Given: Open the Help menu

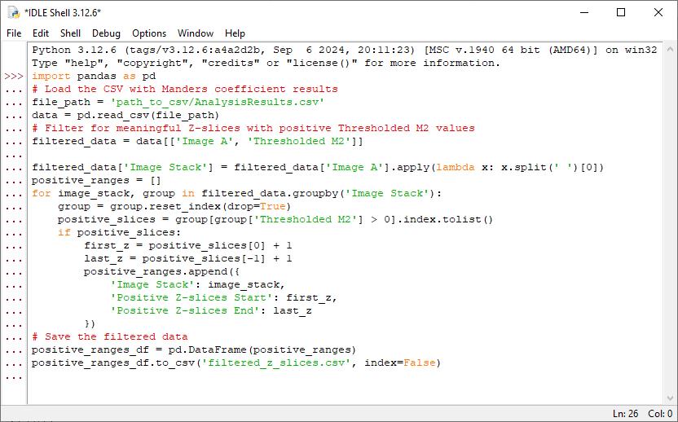Looking at the screenshot, I should click(235, 33).
